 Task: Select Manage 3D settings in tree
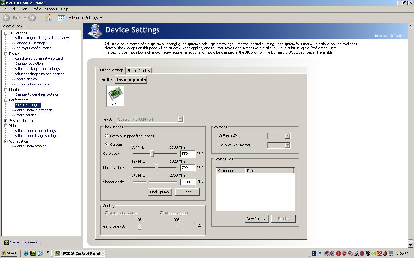[30, 43]
